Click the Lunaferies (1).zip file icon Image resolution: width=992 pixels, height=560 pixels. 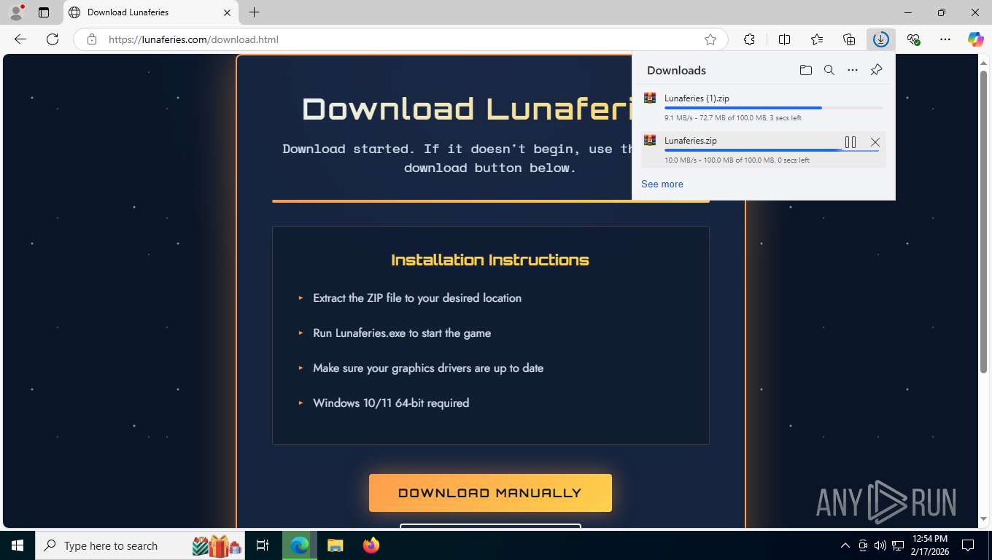(649, 98)
